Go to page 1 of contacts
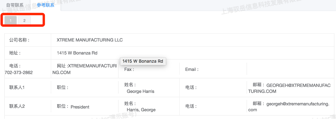The height and width of the screenshot is (119, 336). [x=10, y=21]
